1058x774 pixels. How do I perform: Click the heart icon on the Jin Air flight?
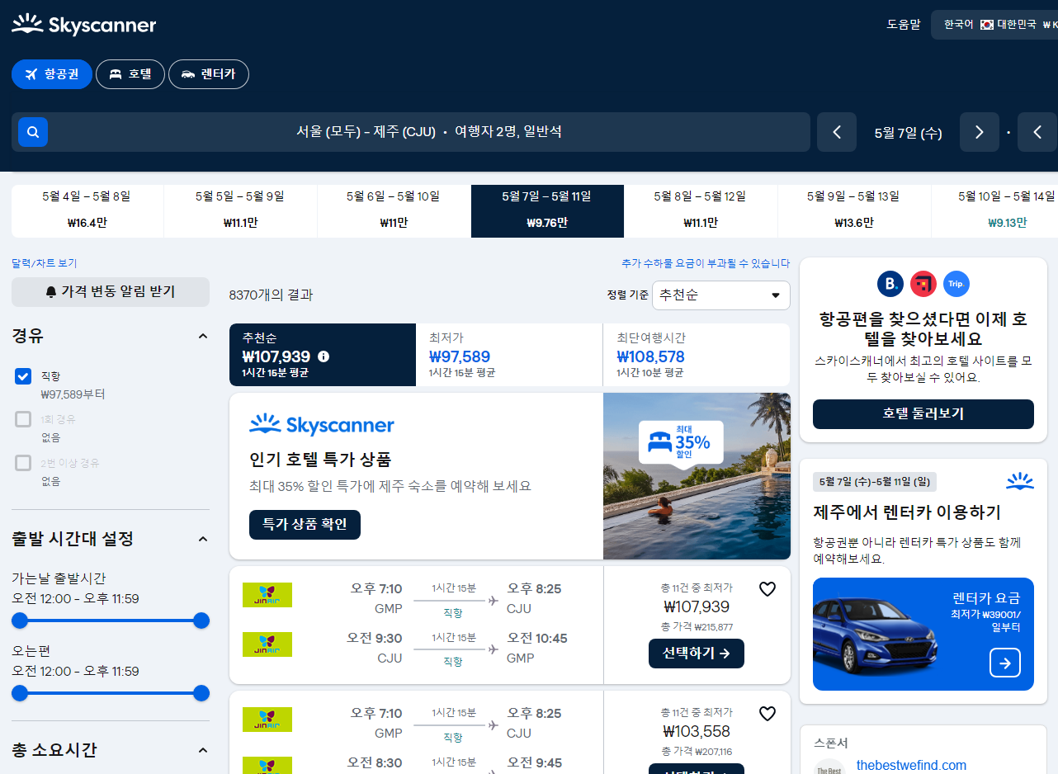pos(768,588)
